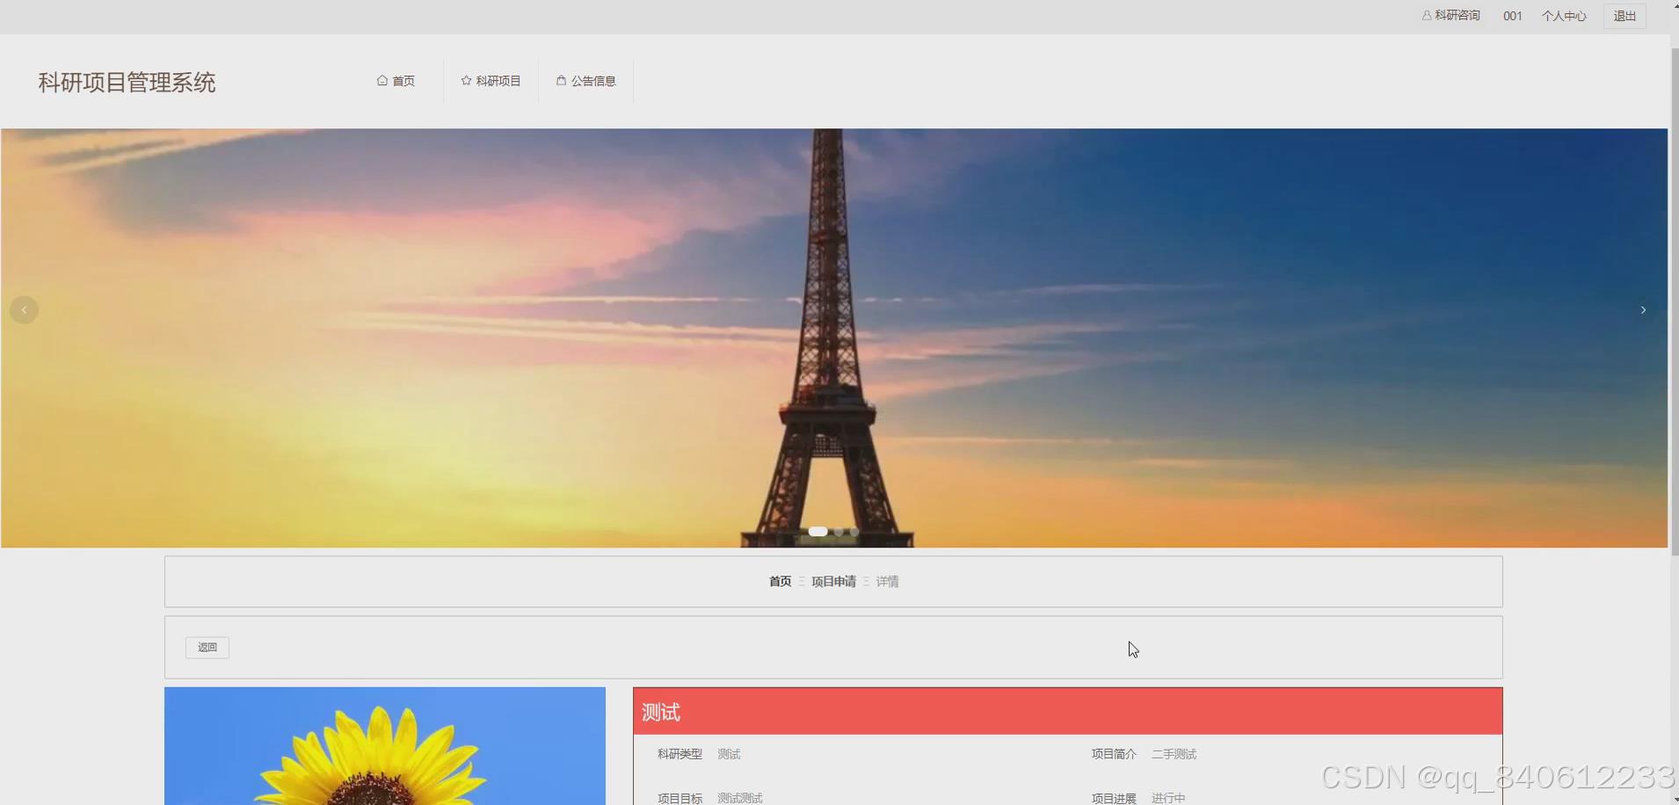
Task: Show next banner slide with right arrow
Action: 1643,309
